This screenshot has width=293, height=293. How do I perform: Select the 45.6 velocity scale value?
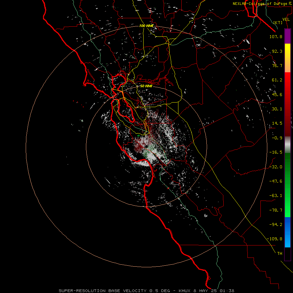tap(277, 94)
